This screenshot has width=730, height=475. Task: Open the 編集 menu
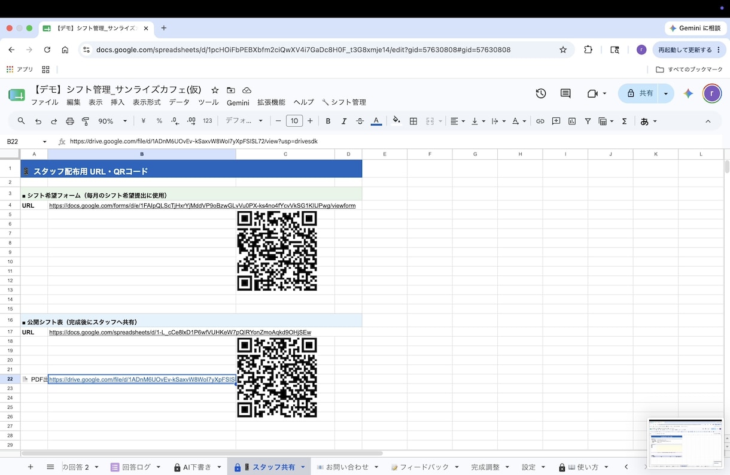click(74, 102)
